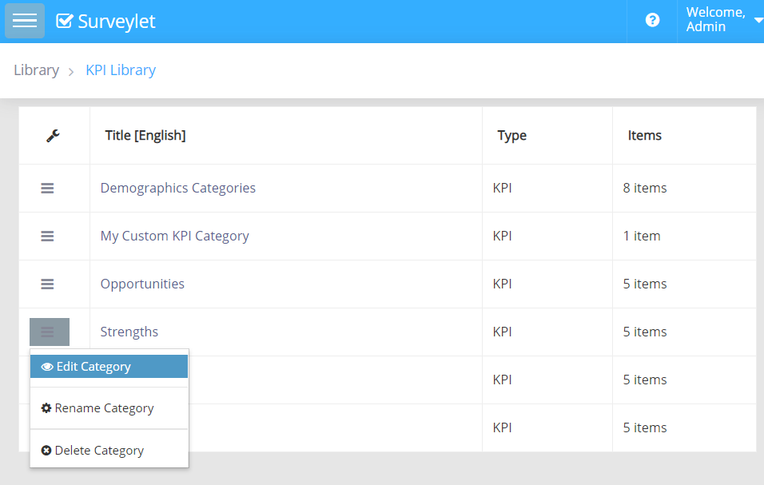The height and width of the screenshot is (485, 764).
Task: Open row menu for Demographics Categories
Action: [47, 188]
